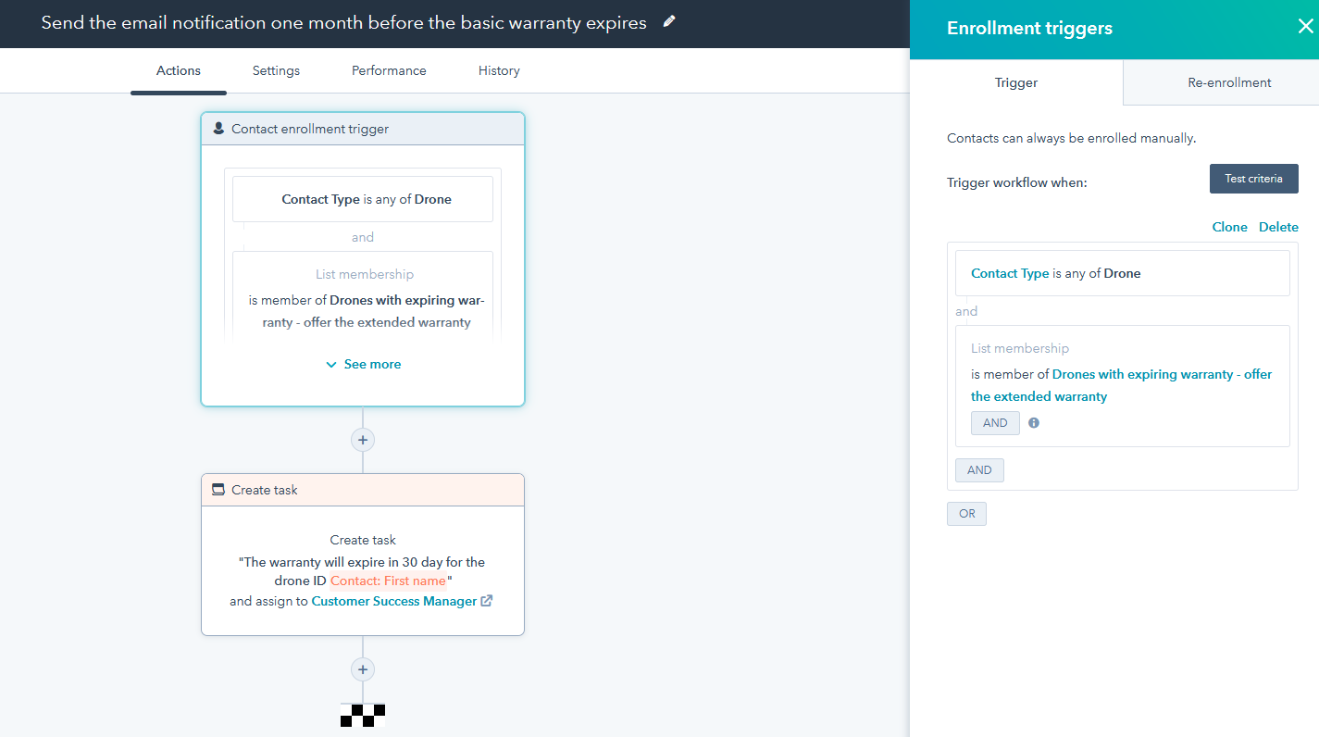Expand the trigger card with See more
This screenshot has height=737, width=1319.
pos(363,364)
